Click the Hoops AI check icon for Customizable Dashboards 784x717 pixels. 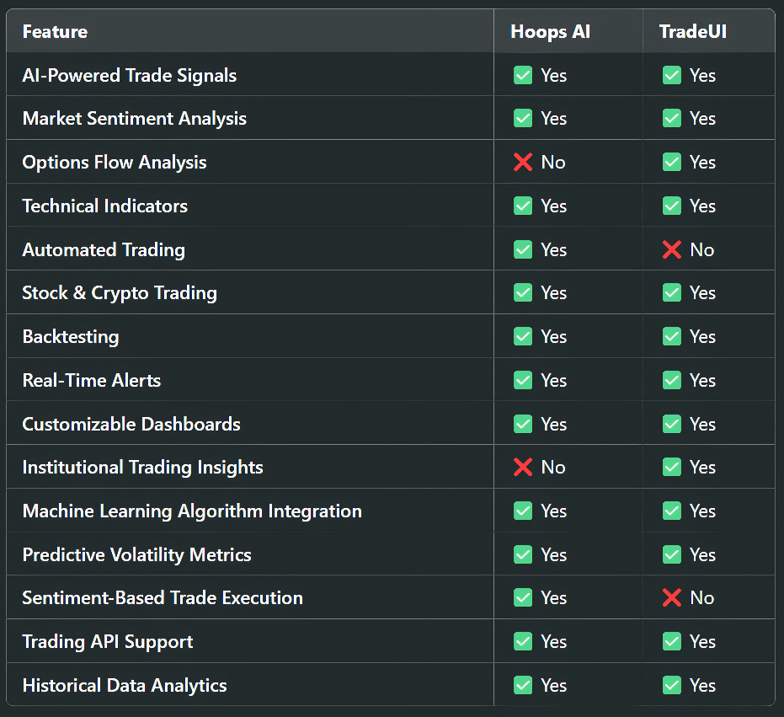pos(523,425)
